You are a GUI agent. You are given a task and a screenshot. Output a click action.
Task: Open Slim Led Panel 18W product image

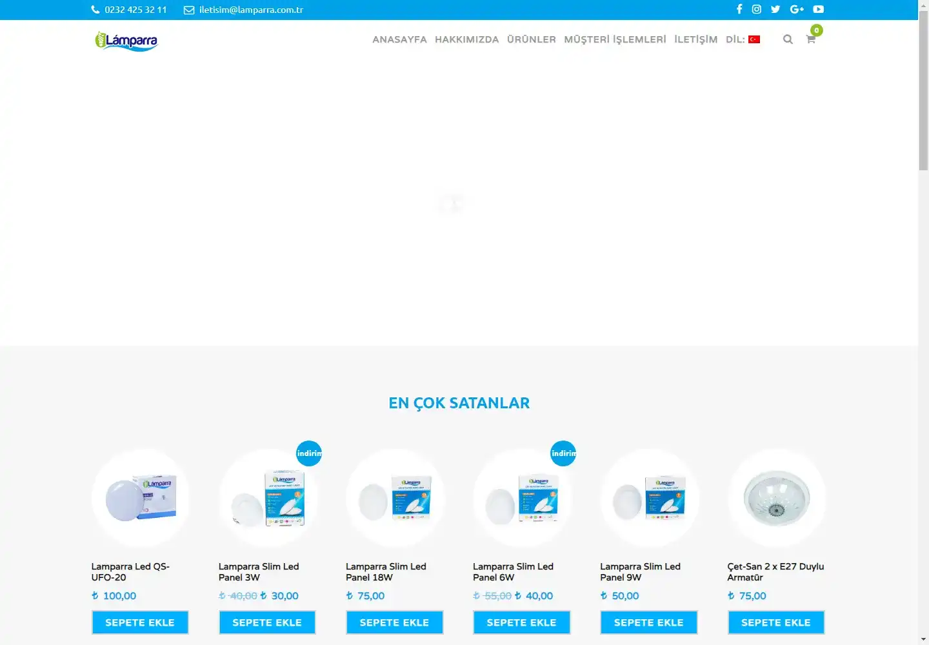394,499
